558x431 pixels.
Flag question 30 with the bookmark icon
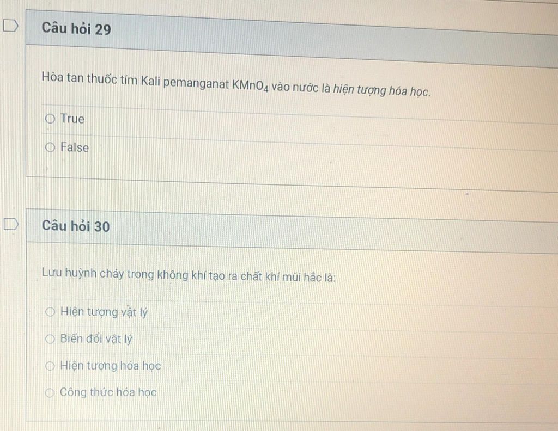click(11, 224)
